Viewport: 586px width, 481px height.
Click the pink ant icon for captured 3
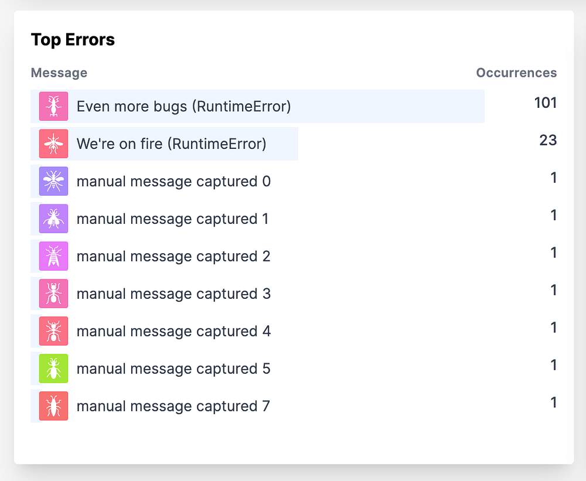[x=53, y=294]
